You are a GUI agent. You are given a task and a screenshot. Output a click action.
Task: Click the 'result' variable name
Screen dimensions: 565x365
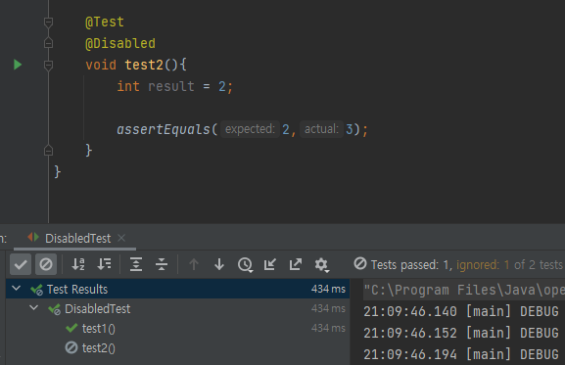click(171, 86)
